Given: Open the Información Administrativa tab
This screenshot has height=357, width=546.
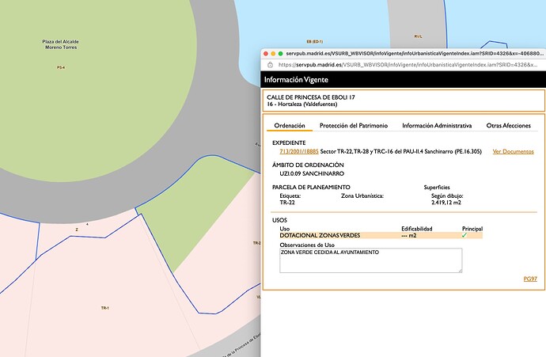Looking at the screenshot, I should [x=437, y=125].
